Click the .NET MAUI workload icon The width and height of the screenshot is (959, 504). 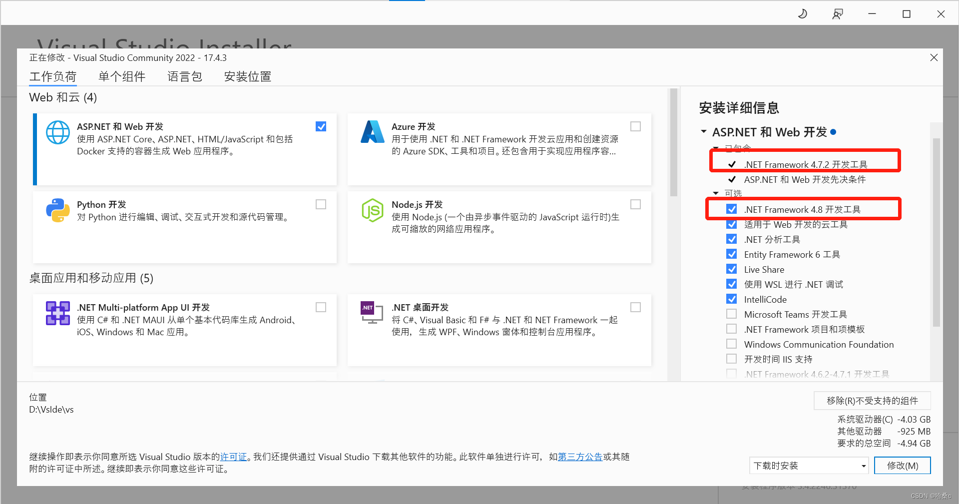click(x=58, y=313)
